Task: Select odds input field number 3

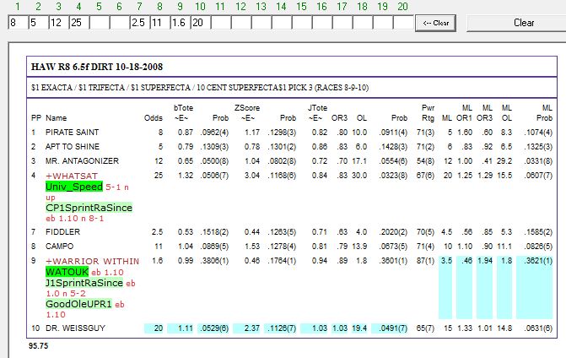Action: (58, 23)
